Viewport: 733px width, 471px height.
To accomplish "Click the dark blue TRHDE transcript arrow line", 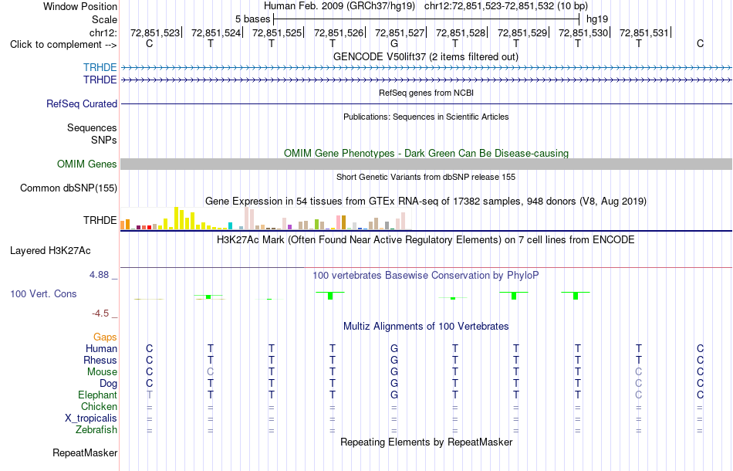I will (427, 80).
